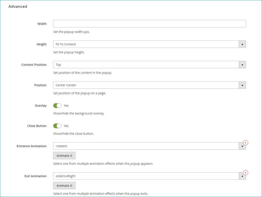Click the Content Position label
Viewport: 262px width, 197px height.
point(34,65)
